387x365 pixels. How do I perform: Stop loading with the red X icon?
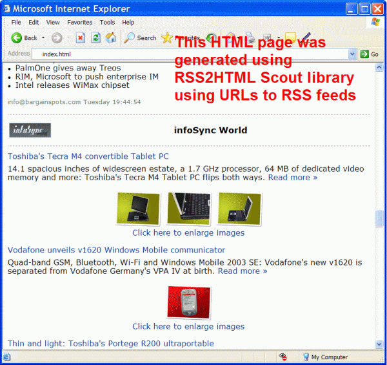[80, 38]
